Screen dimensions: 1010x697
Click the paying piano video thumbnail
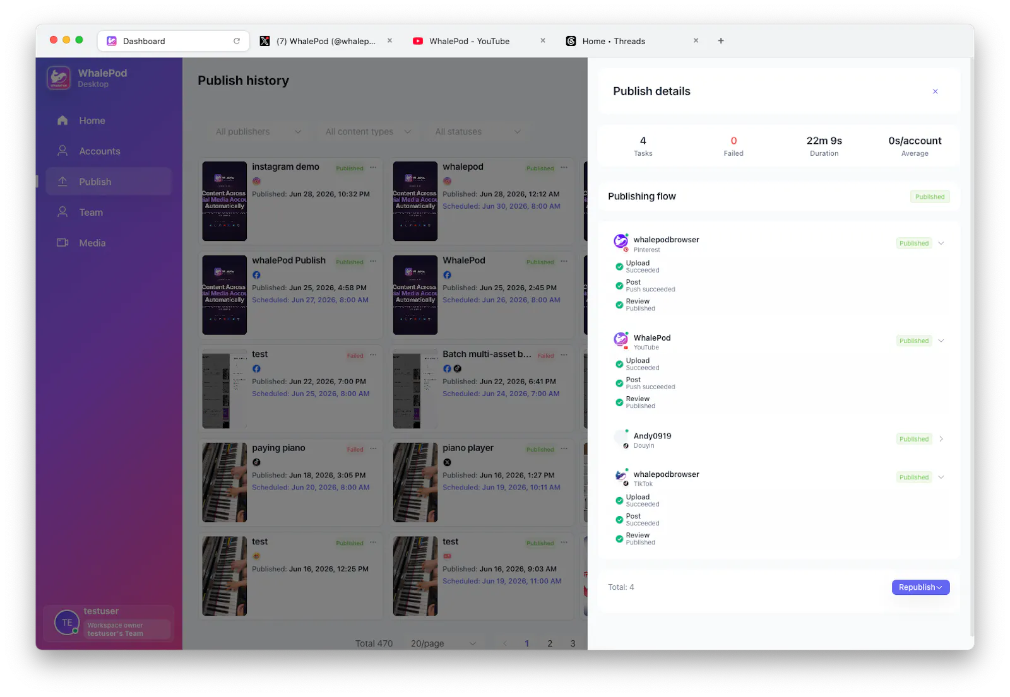pos(224,483)
